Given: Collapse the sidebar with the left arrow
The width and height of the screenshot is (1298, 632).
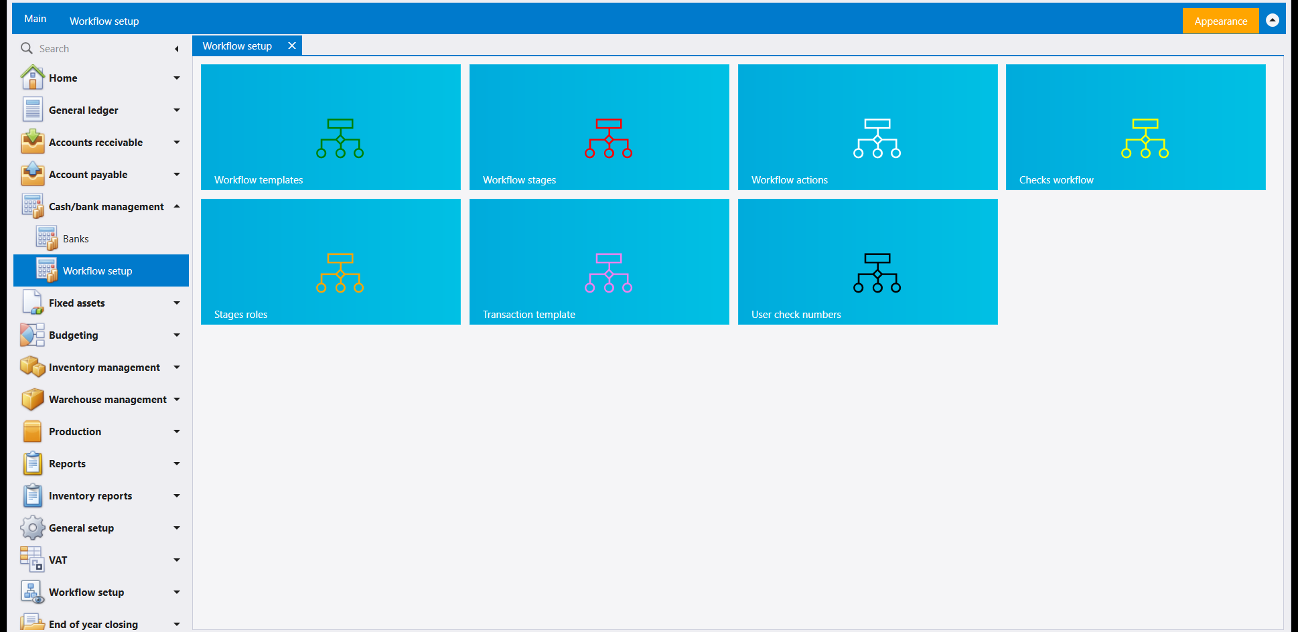Looking at the screenshot, I should [x=176, y=49].
